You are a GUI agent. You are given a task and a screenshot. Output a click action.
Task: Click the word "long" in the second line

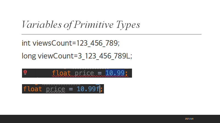click(x=29, y=56)
